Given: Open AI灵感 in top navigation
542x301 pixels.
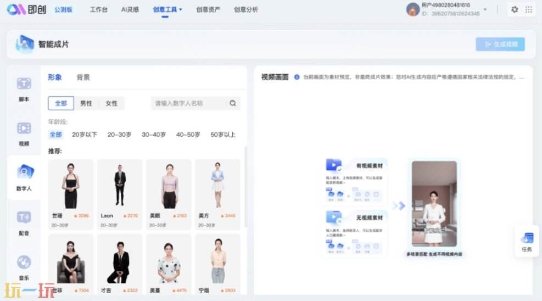Looking at the screenshot, I should tap(130, 10).
